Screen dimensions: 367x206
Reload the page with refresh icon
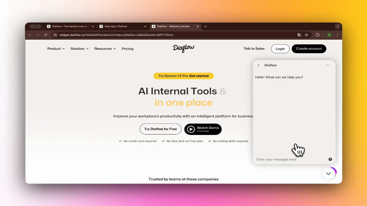(46, 35)
